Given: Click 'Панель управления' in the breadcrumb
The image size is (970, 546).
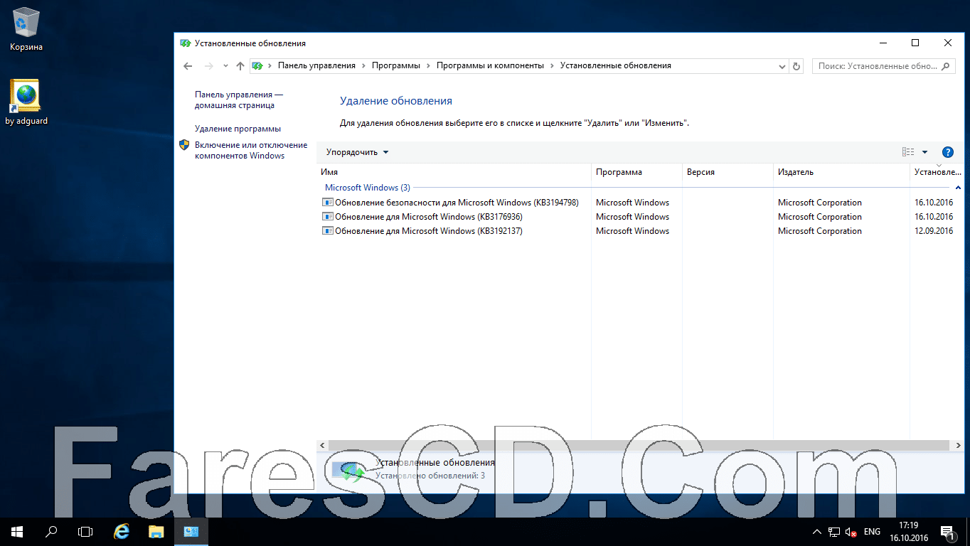Looking at the screenshot, I should tap(316, 65).
